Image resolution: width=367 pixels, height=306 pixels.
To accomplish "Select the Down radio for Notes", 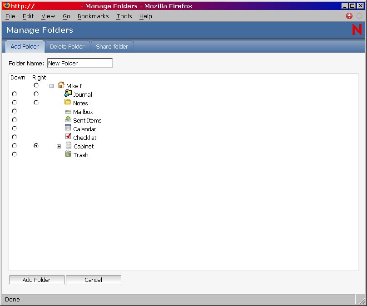I will click(x=14, y=103).
